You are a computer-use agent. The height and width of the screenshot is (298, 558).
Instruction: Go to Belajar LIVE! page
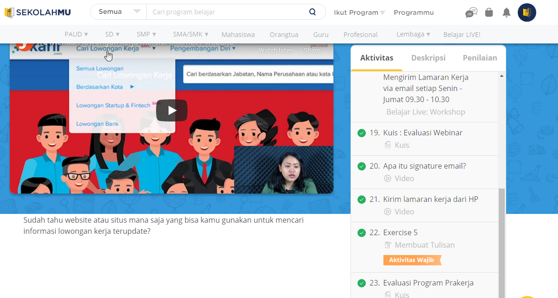pos(462,35)
